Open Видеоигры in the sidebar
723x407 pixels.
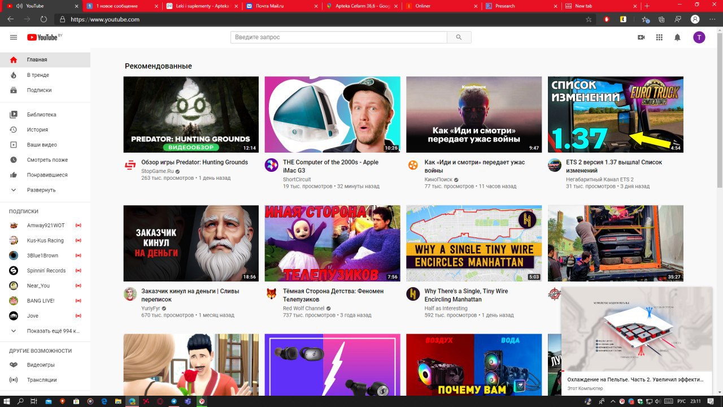pos(45,365)
